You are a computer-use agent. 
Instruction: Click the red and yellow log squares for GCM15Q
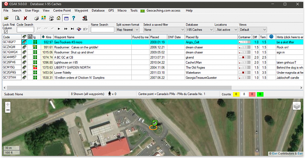35,68
